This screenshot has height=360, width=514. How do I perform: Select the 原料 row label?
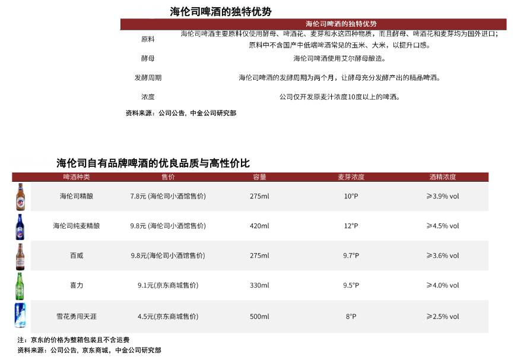tap(148, 39)
